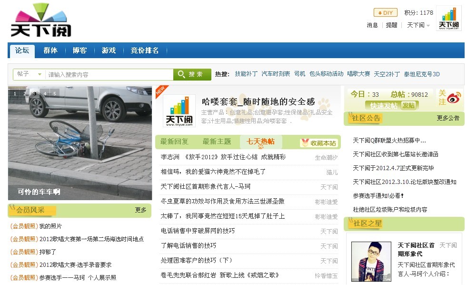Switch to slide 4 in the slideshow

[45, 94]
